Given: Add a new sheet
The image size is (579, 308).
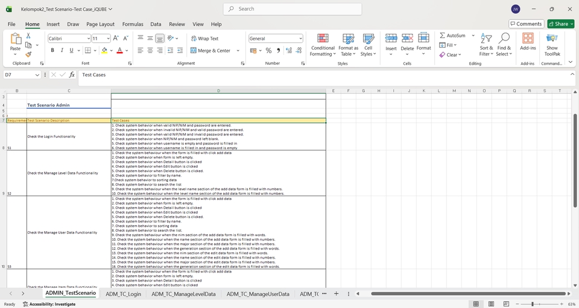Looking at the screenshot, I should (x=336, y=294).
